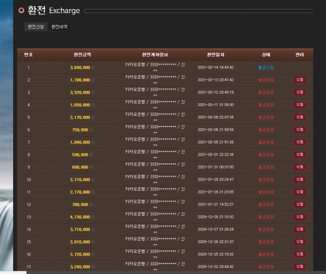
Task: Click the date 2020-12-22 20:44:42
Action: click(216, 267)
